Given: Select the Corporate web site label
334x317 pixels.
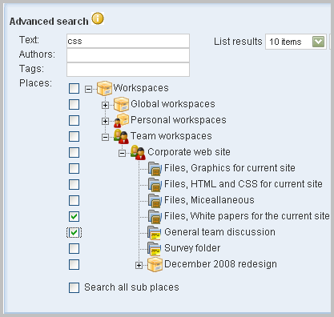Looking at the screenshot, I should (189, 152).
